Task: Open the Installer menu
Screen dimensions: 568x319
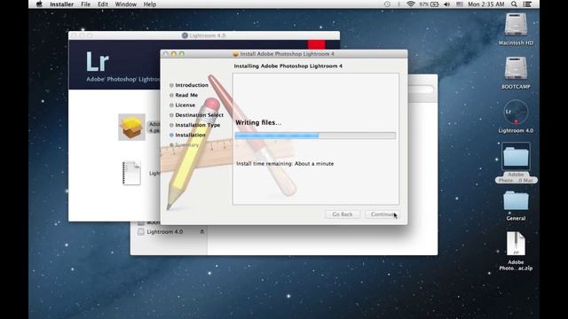Action: tap(61, 4)
